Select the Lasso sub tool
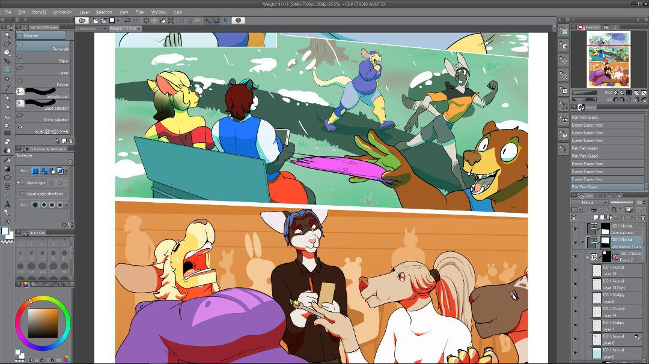 click(43, 71)
